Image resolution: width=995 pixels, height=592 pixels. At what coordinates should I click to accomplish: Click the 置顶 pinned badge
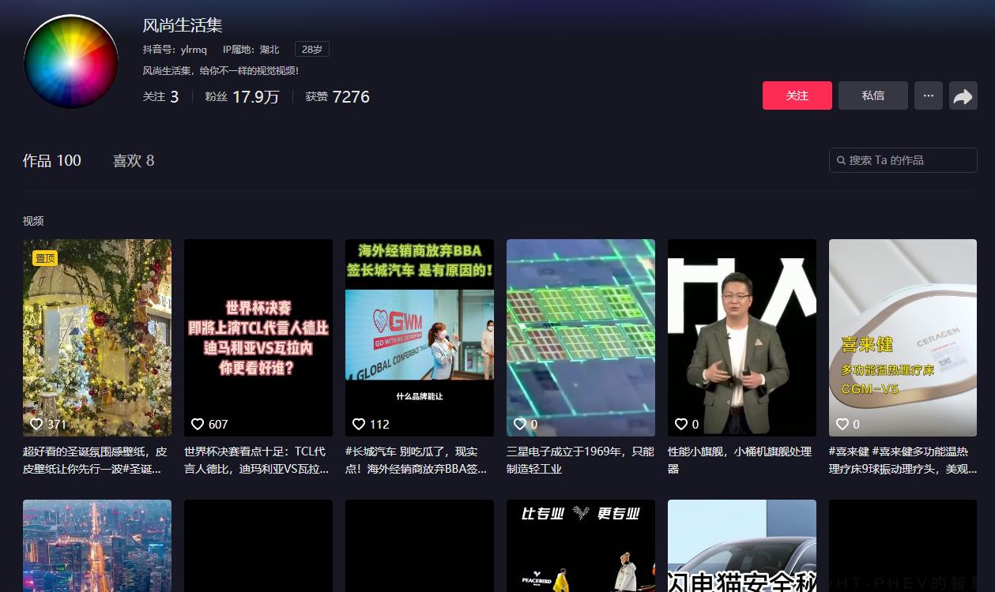[x=45, y=258]
